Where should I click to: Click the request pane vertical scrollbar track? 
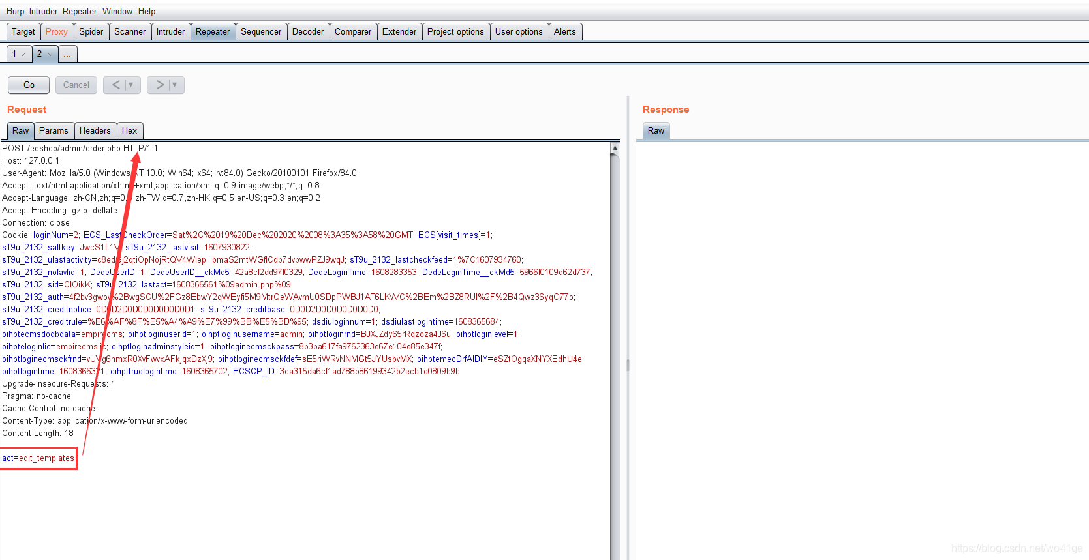coord(615,355)
